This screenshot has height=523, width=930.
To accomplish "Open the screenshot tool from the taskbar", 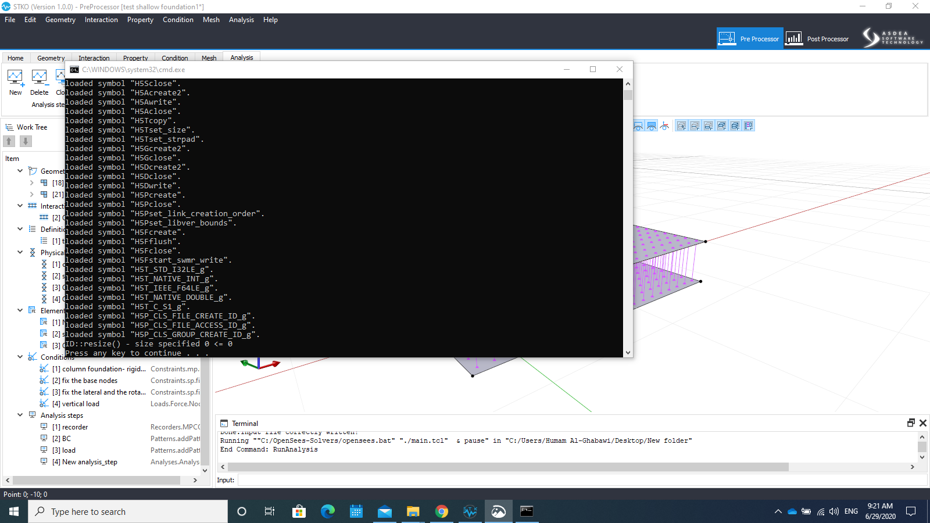I will 498,511.
